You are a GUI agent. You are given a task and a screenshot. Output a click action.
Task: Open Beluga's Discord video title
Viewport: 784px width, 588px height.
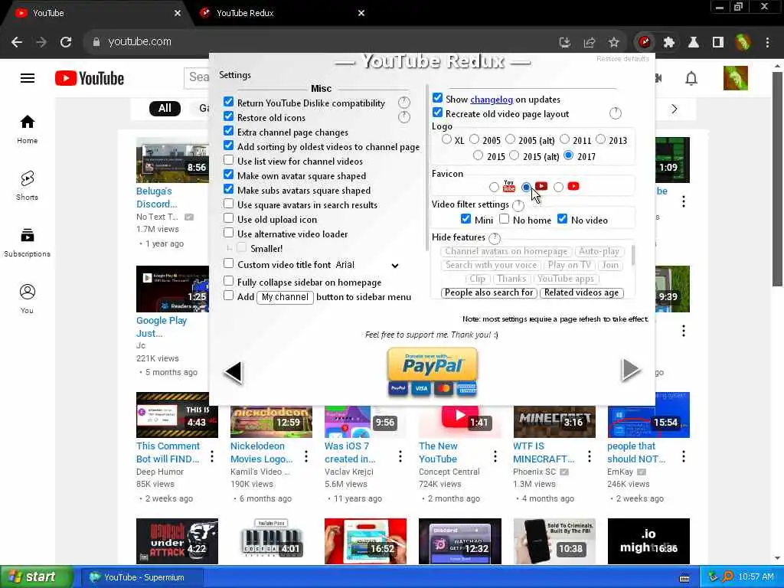pyautogui.click(x=156, y=198)
